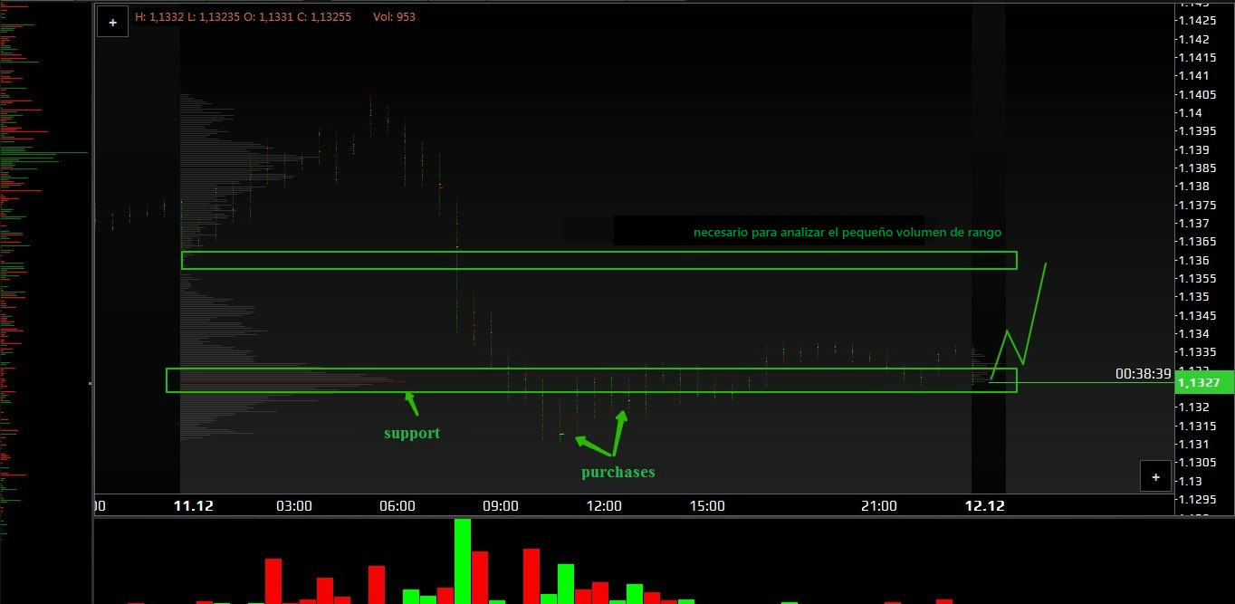Click the plus button at chart bottom-right

coord(1155,476)
